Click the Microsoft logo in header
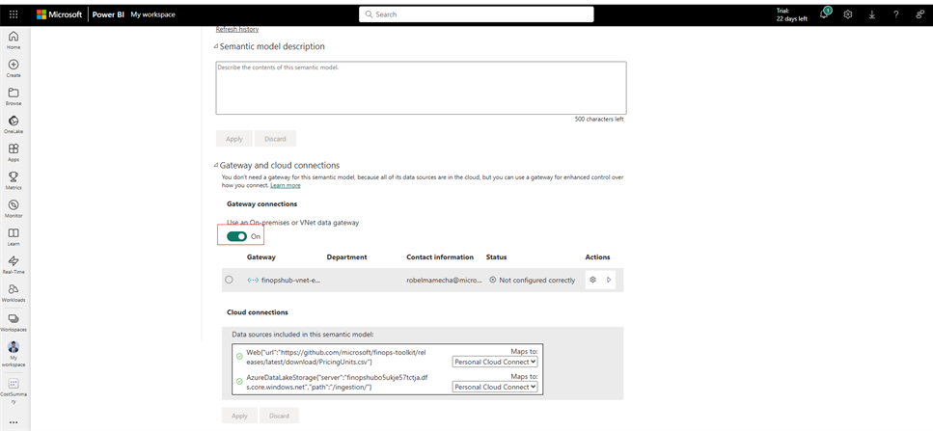The image size is (933, 431). [59, 14]
